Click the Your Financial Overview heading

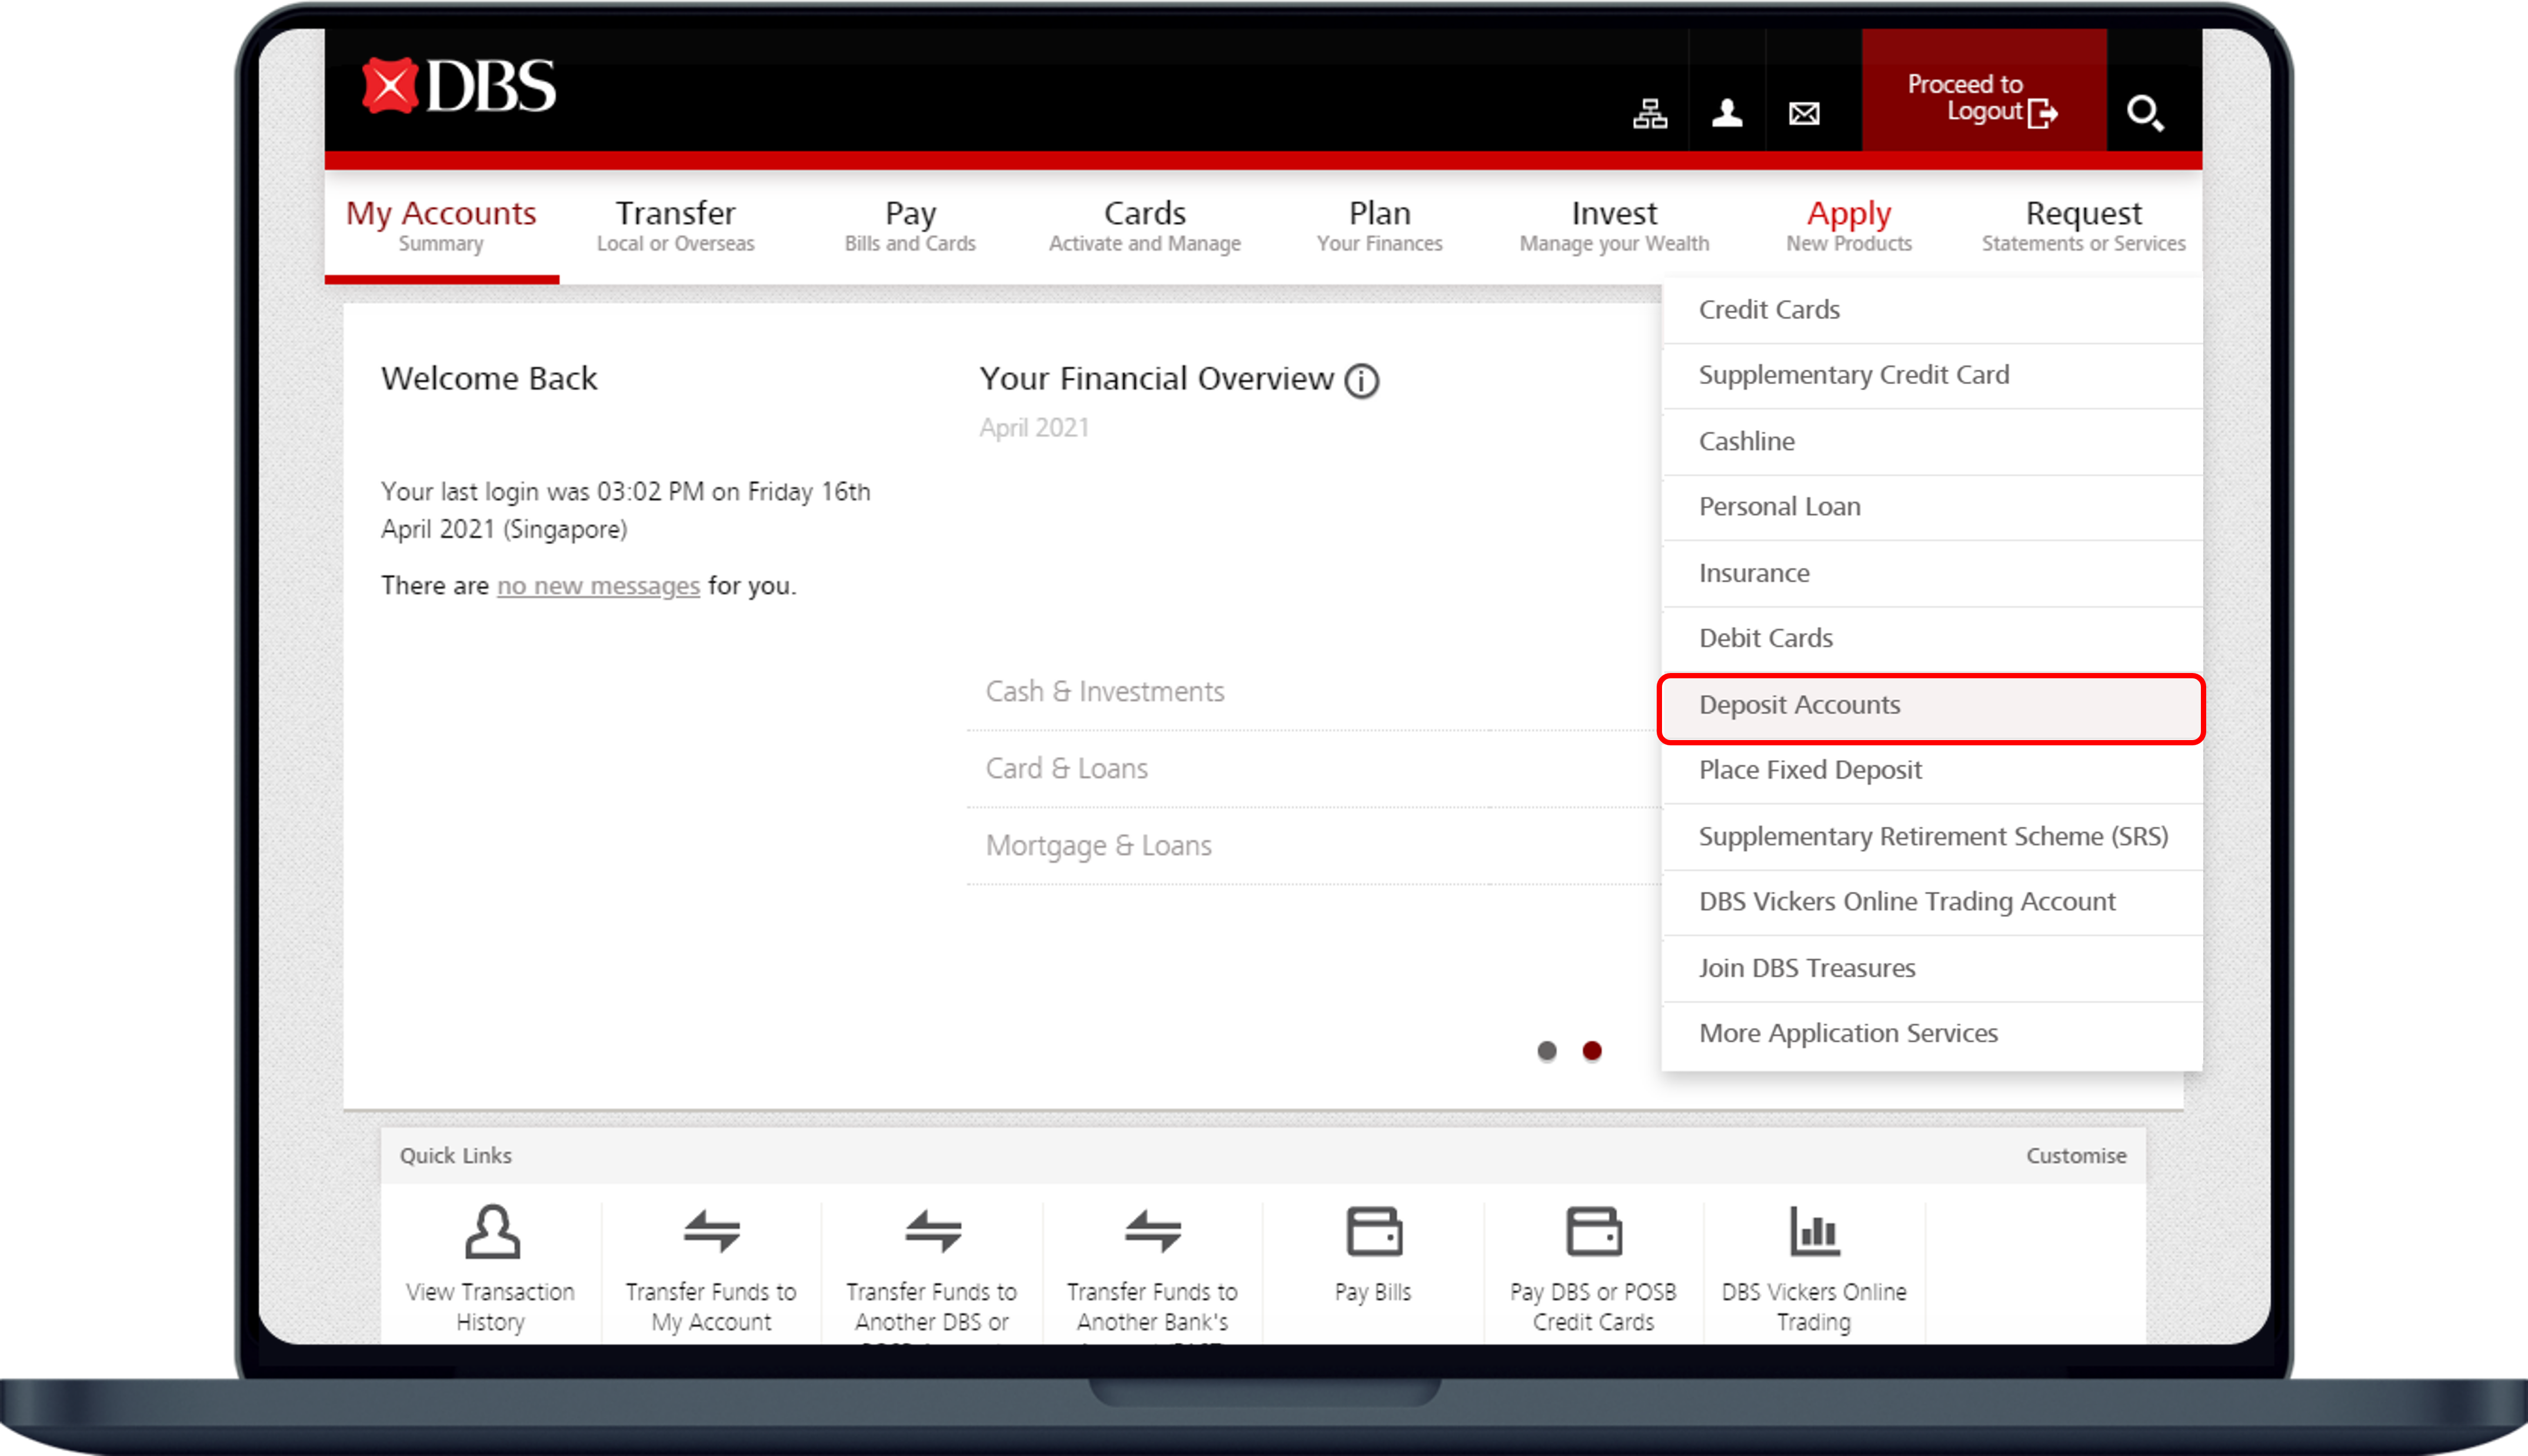coord(1156,379)
